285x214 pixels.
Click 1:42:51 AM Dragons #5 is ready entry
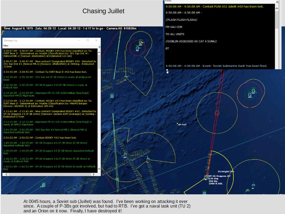click(x=49, y=168)
